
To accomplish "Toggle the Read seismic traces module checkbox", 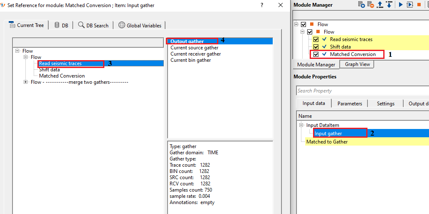I will (316, 39).
